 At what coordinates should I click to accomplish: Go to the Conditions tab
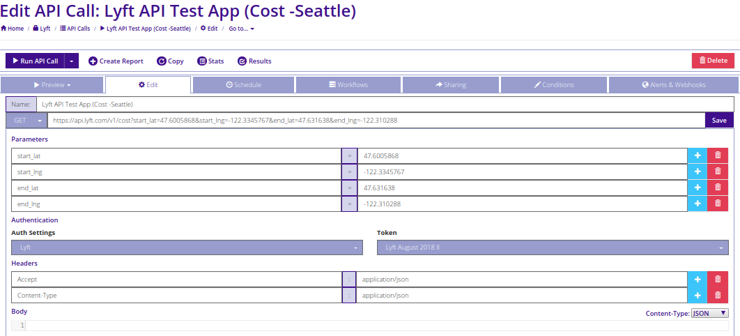553,85
